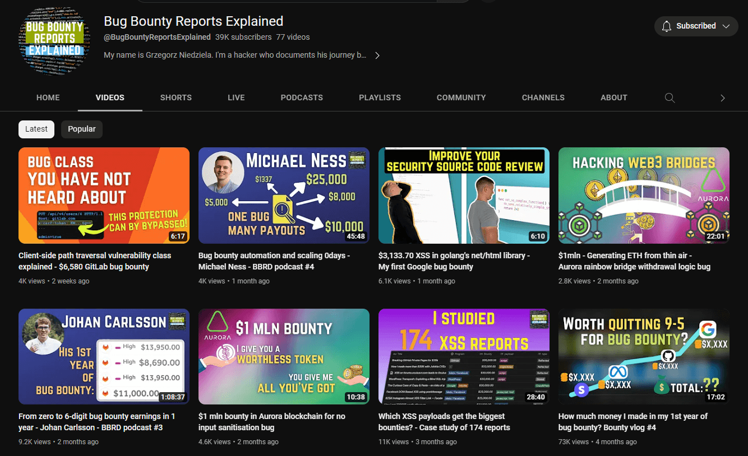Click the 28:40 duration badge
Screen dimensions: 748x456
point(536,397)
